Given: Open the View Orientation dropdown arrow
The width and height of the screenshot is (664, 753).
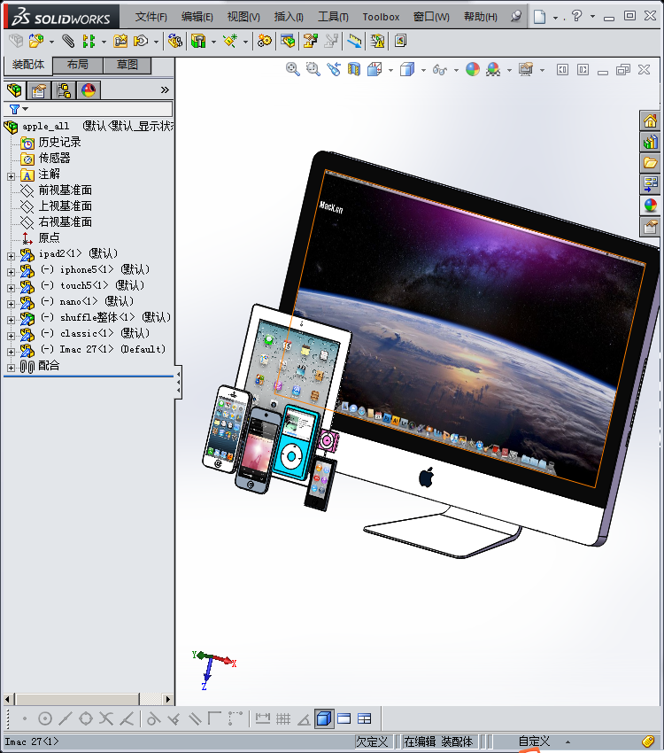Looking at the screenshot, I should click(391, 71).
